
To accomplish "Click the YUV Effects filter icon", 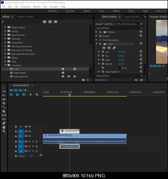I will (56, 22).
